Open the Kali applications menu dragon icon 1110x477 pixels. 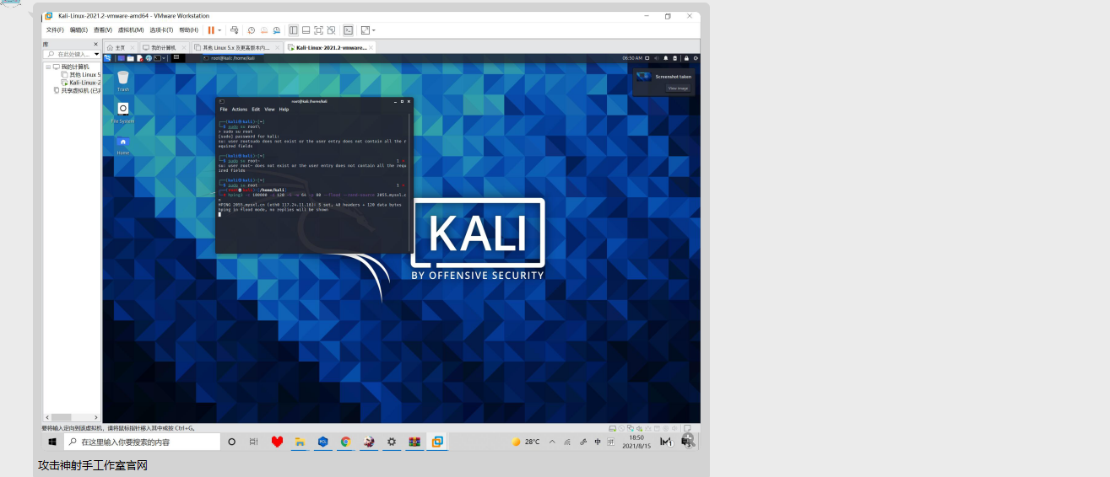click(107, 58)
